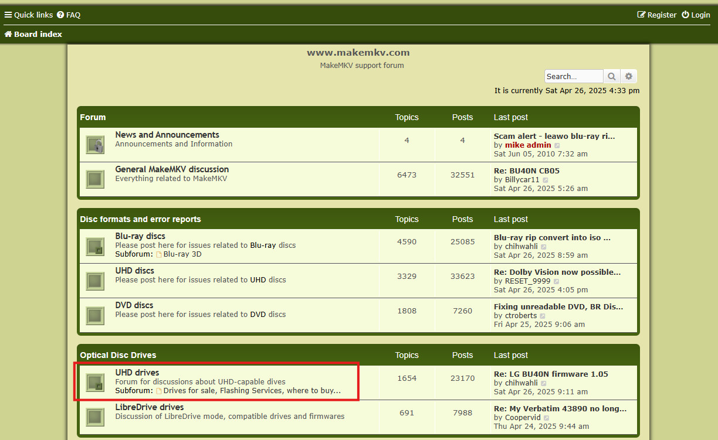The width and height of the screenshot is (718, 440).
Task: Open last post 'Scam alert - leawo blu-ray ri…'
Action: click(554, 136)
